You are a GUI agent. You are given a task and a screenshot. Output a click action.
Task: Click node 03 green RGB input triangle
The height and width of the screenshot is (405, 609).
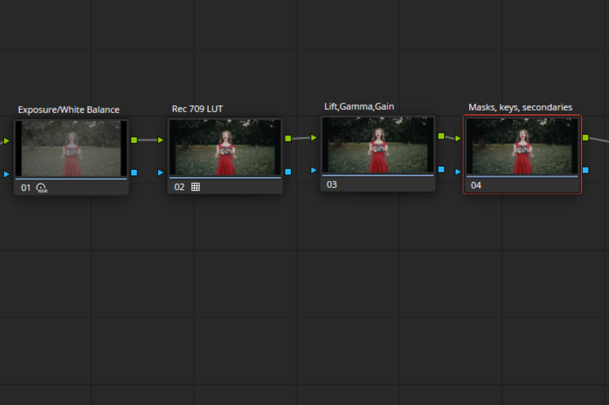pyautogui.click(x=314, y=138)
